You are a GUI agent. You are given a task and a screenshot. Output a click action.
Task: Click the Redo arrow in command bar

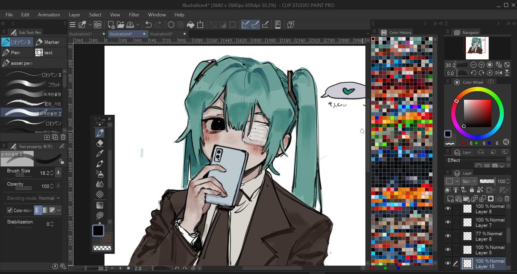point(159,25)
